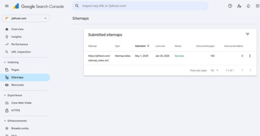260x136 pixels.
Task: Click the Performance trend icon
Action: 7,44
